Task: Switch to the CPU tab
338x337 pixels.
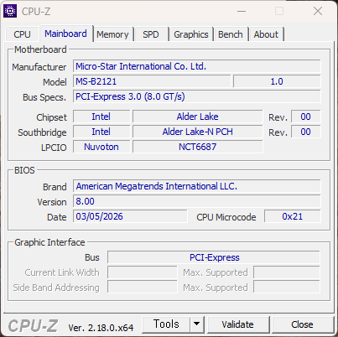Action: pos(22,34)
